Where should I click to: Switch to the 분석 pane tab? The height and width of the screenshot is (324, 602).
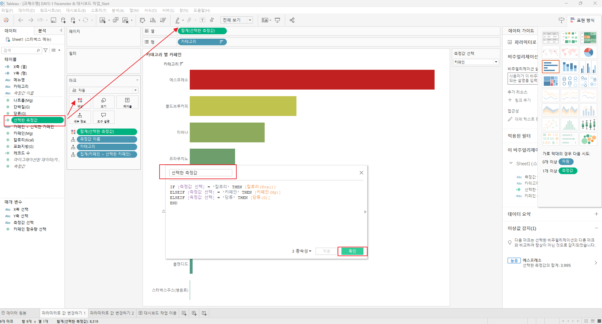pyautogui.click(x=42, y=30)
